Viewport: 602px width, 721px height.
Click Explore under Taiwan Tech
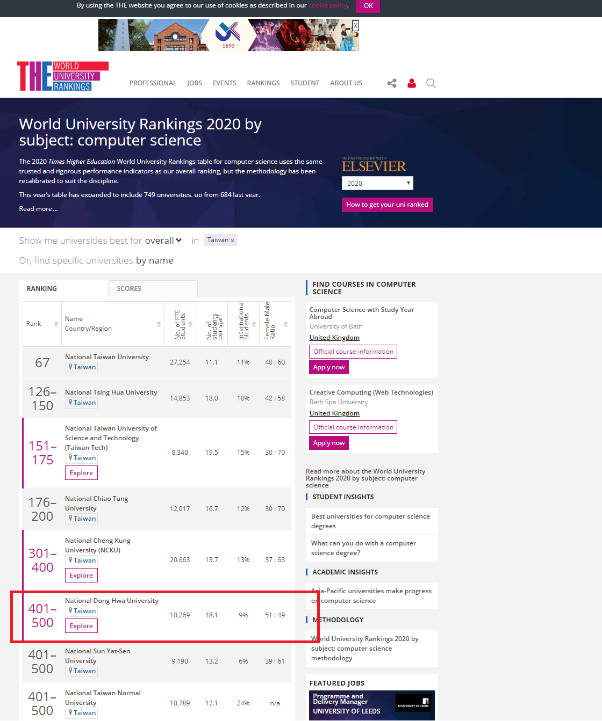pos(81,473)
